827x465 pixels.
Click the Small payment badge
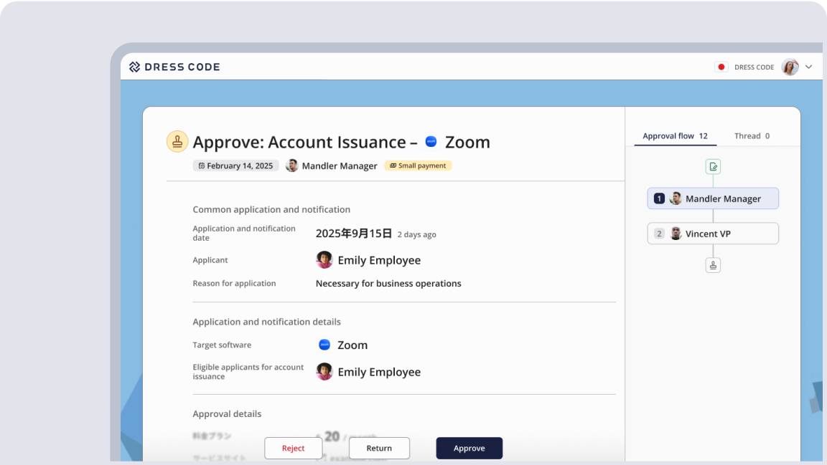point(418,166)
